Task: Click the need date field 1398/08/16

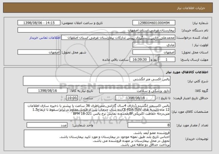Action: point(48,90)
